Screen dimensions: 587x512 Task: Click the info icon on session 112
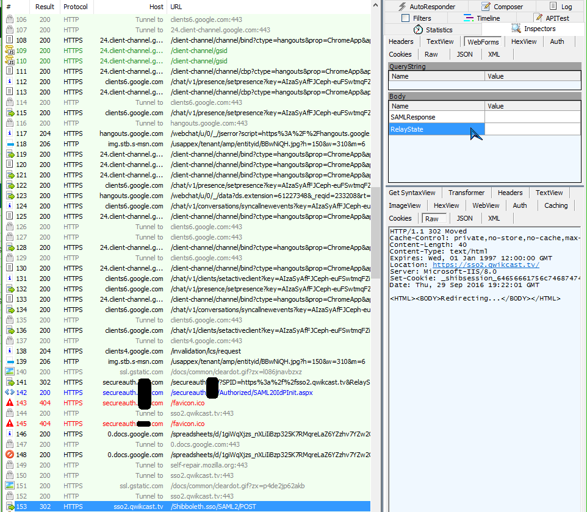click(10, 81)
